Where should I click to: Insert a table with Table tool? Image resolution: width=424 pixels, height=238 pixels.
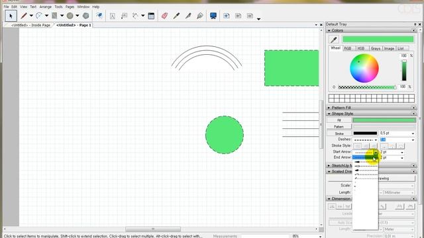coord(151,16)
